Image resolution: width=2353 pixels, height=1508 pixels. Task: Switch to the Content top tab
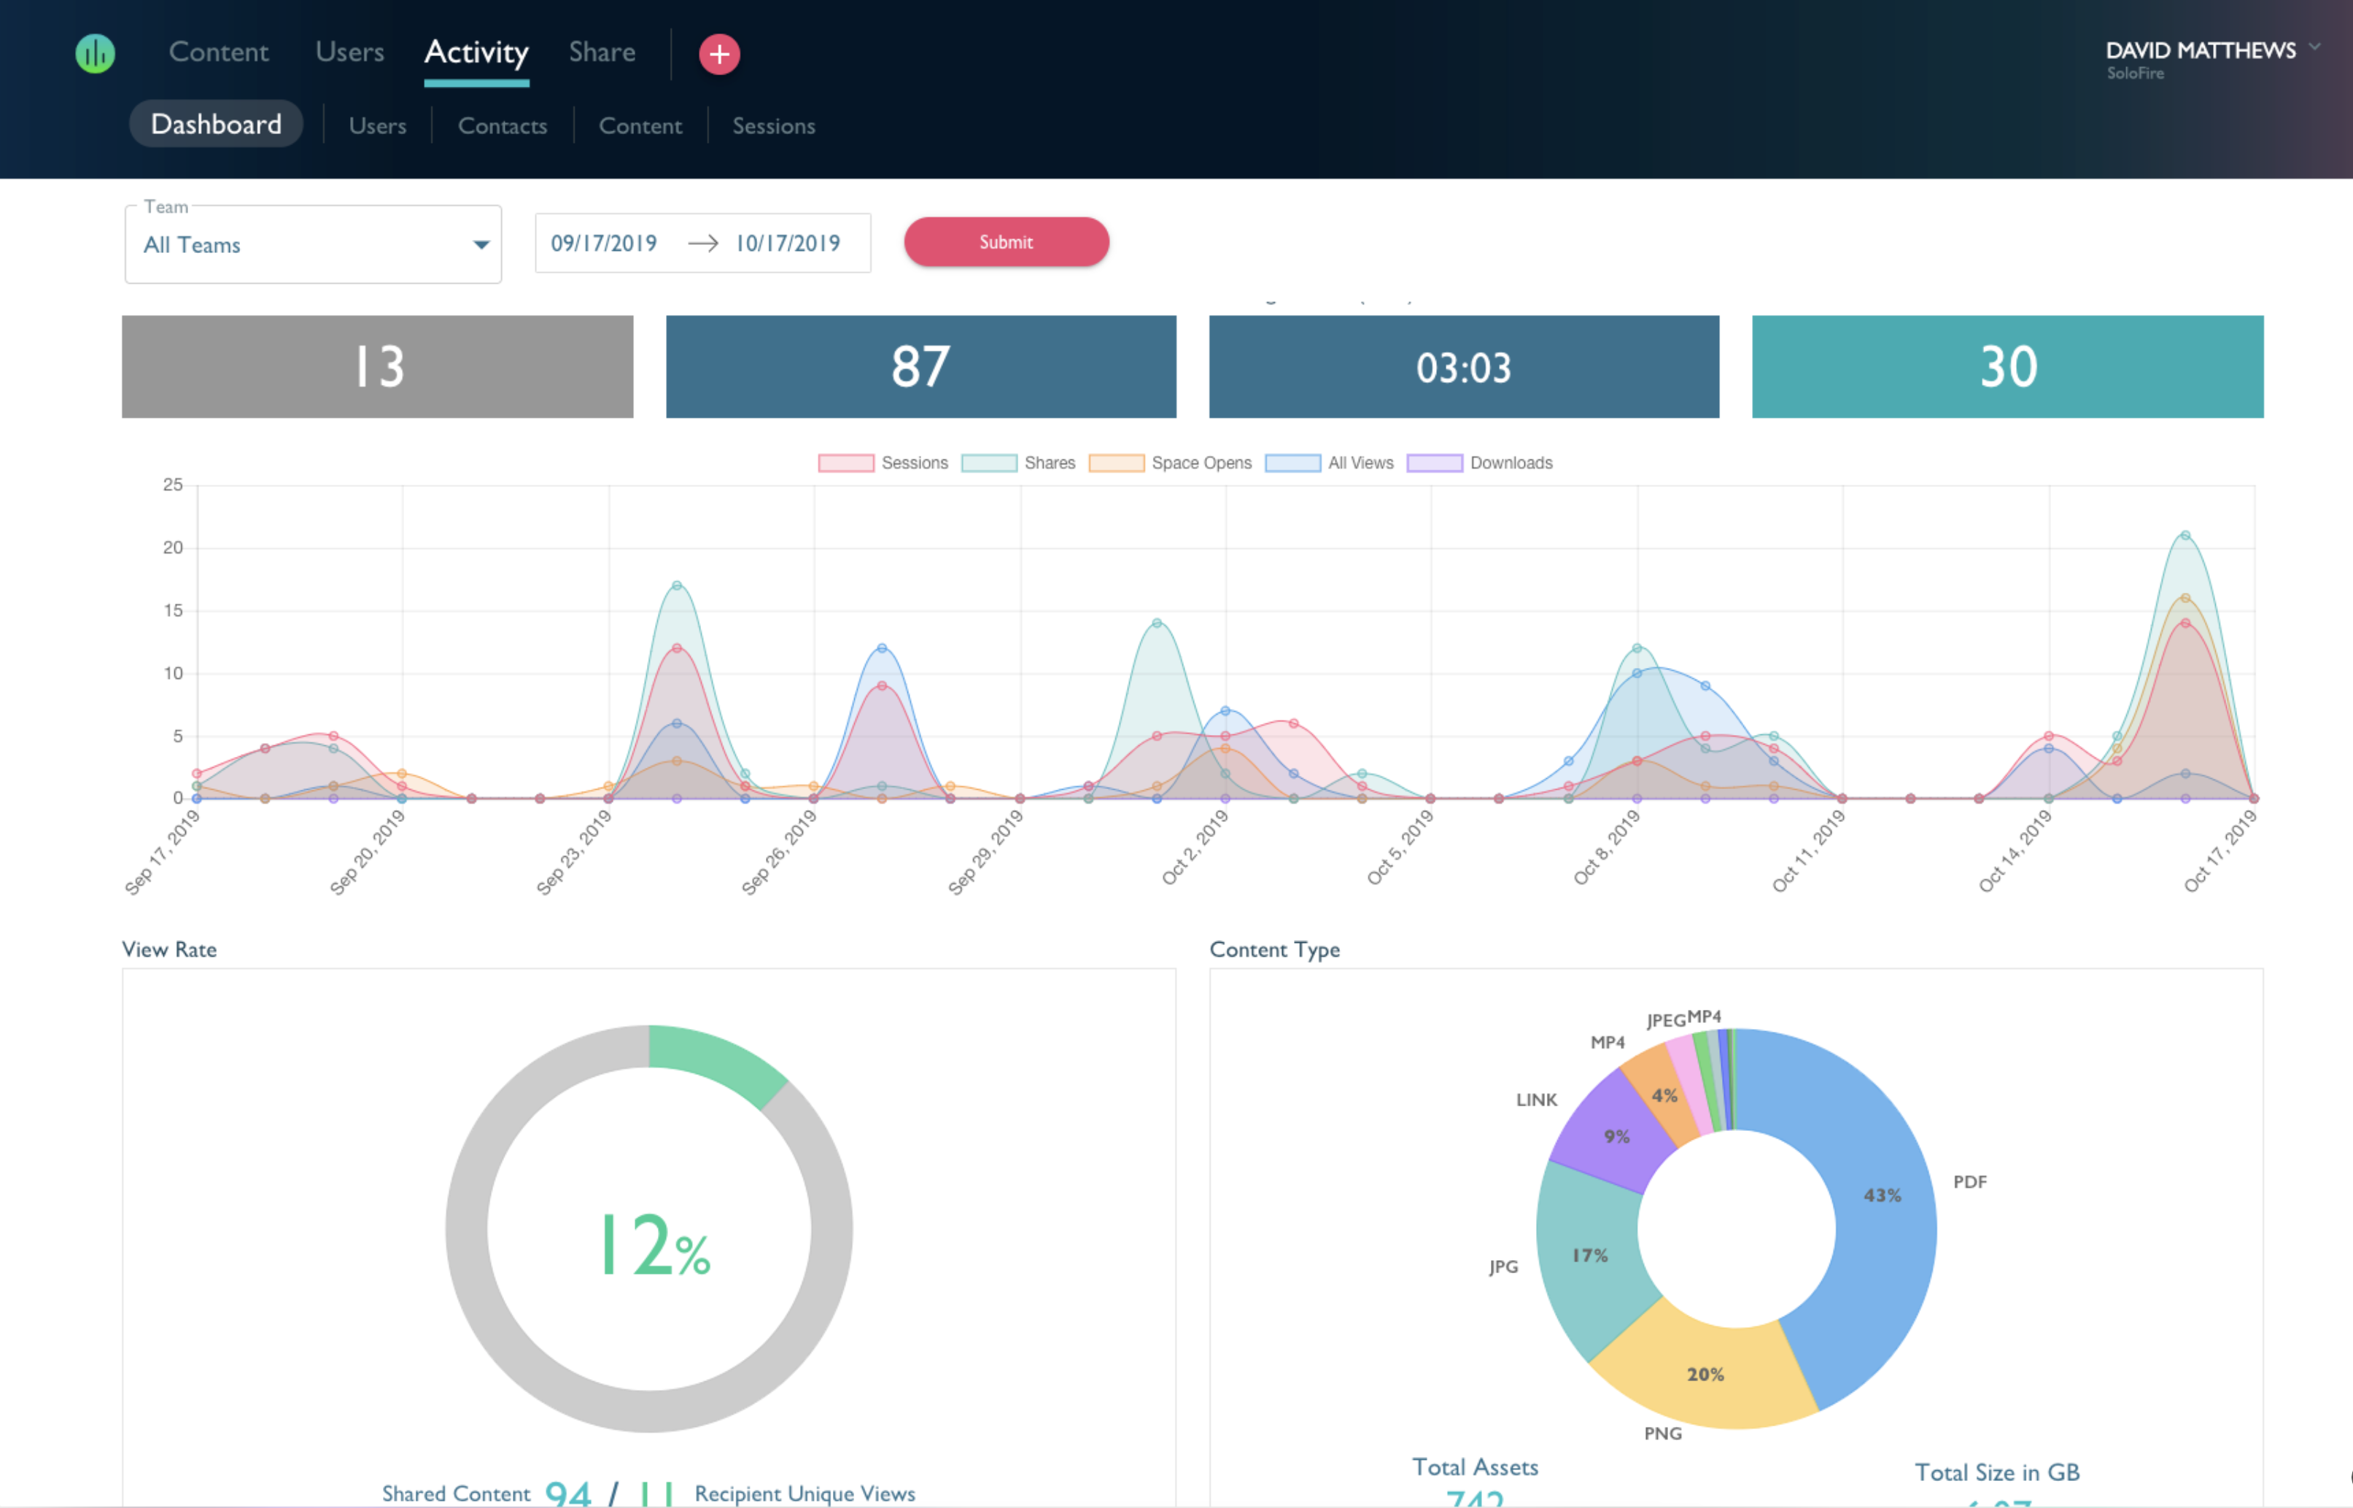(218, 52)
